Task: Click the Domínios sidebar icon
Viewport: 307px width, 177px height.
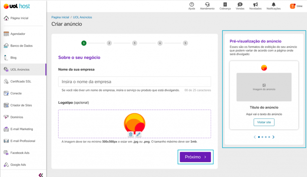Action: point(6,117)
